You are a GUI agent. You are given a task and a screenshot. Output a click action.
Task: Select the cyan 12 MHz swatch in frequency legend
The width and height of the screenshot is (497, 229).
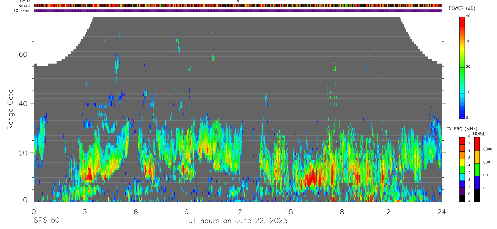(462, 176)
